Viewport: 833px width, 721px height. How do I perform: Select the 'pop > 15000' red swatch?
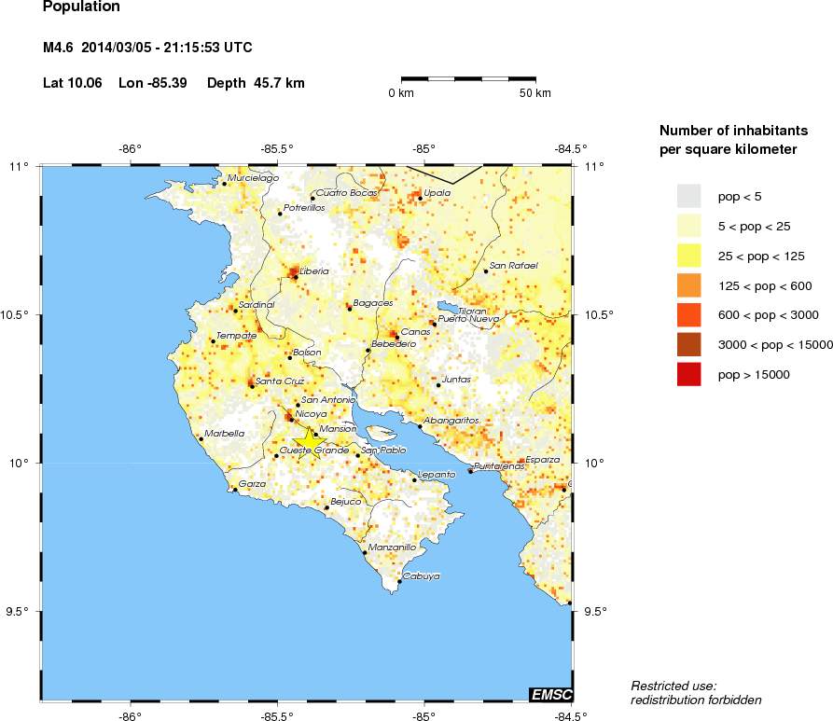pyautogui.click(x=688, y=375)
